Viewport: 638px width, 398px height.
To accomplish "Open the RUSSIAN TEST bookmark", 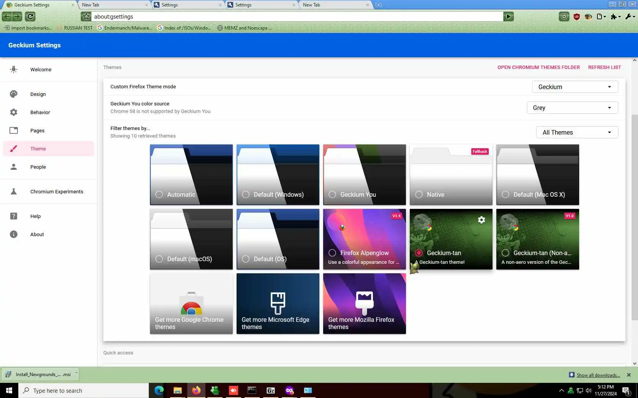I will (75, 28).
